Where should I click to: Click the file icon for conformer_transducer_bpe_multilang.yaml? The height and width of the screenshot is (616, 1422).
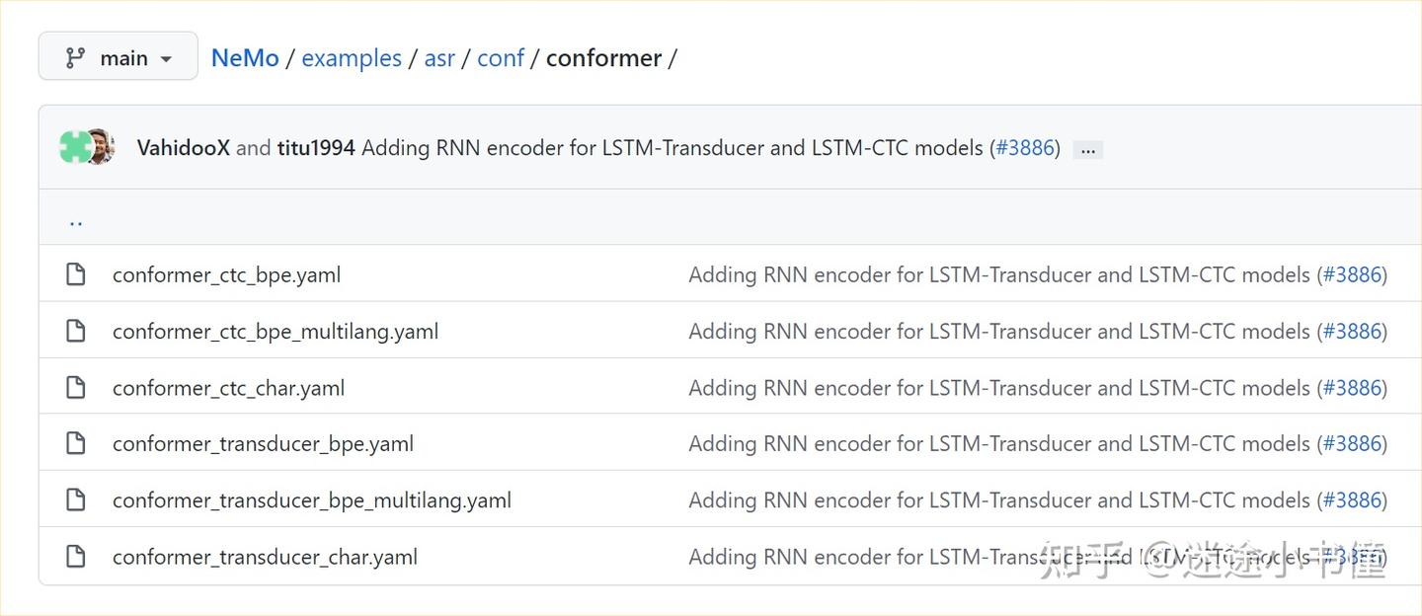pyautogui.click(x=76, y=500)
